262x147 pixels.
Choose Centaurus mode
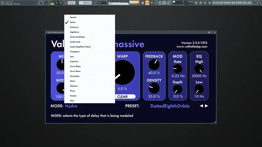(89, 27)
